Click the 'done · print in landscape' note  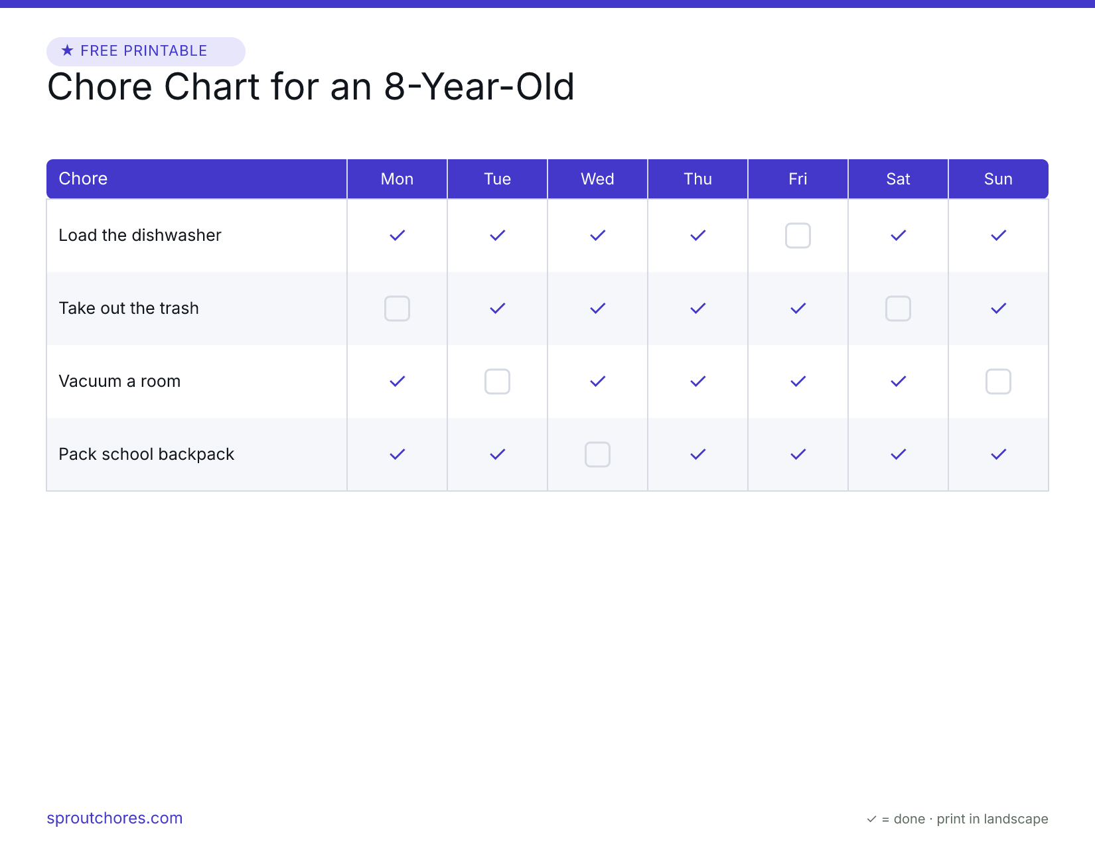pos(971,819)
